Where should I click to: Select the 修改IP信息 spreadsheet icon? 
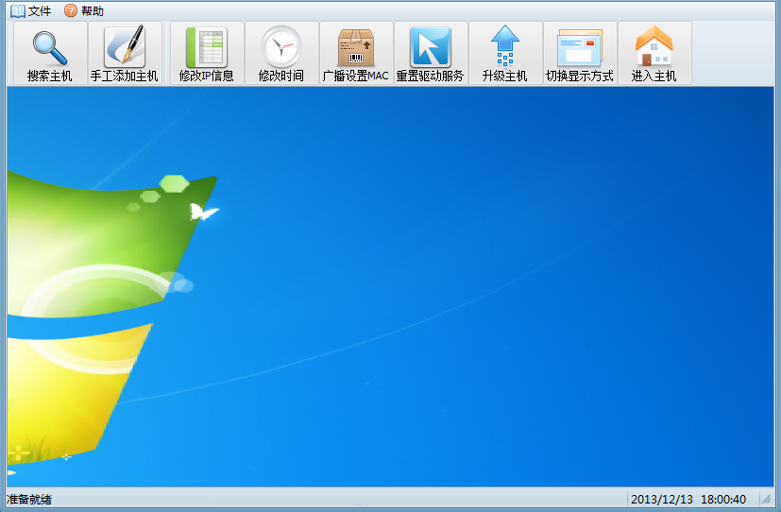pyautogui.click(x=206, y=47)
